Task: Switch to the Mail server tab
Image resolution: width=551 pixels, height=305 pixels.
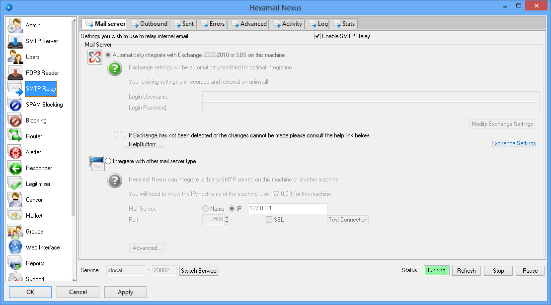Action: click(105, 24)
